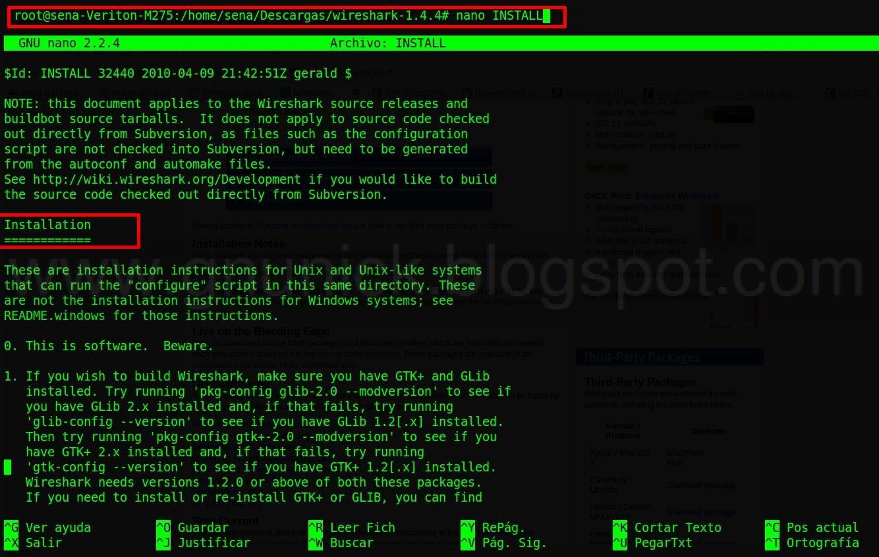The height and width of the screenshot is (557, 879).
Task: Click the '"configure" script' line
Action: [x=239, y=285]
